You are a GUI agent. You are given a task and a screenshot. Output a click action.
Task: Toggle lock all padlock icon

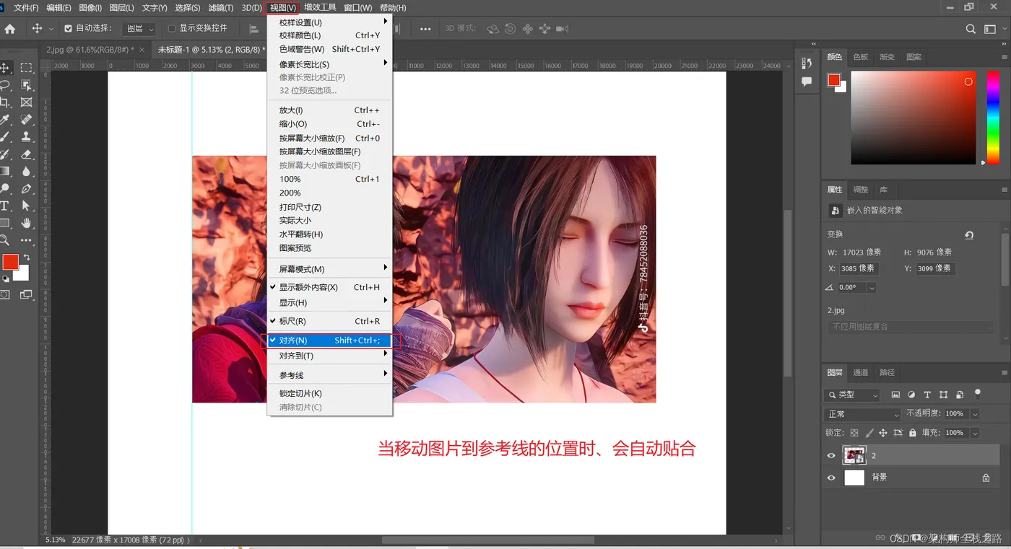coord(913,433)
